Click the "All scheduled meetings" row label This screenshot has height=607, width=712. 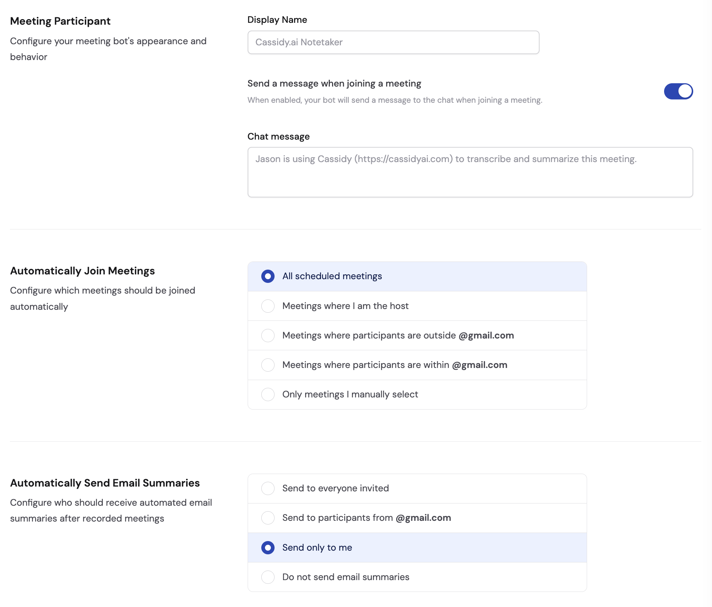coord(332,276)
